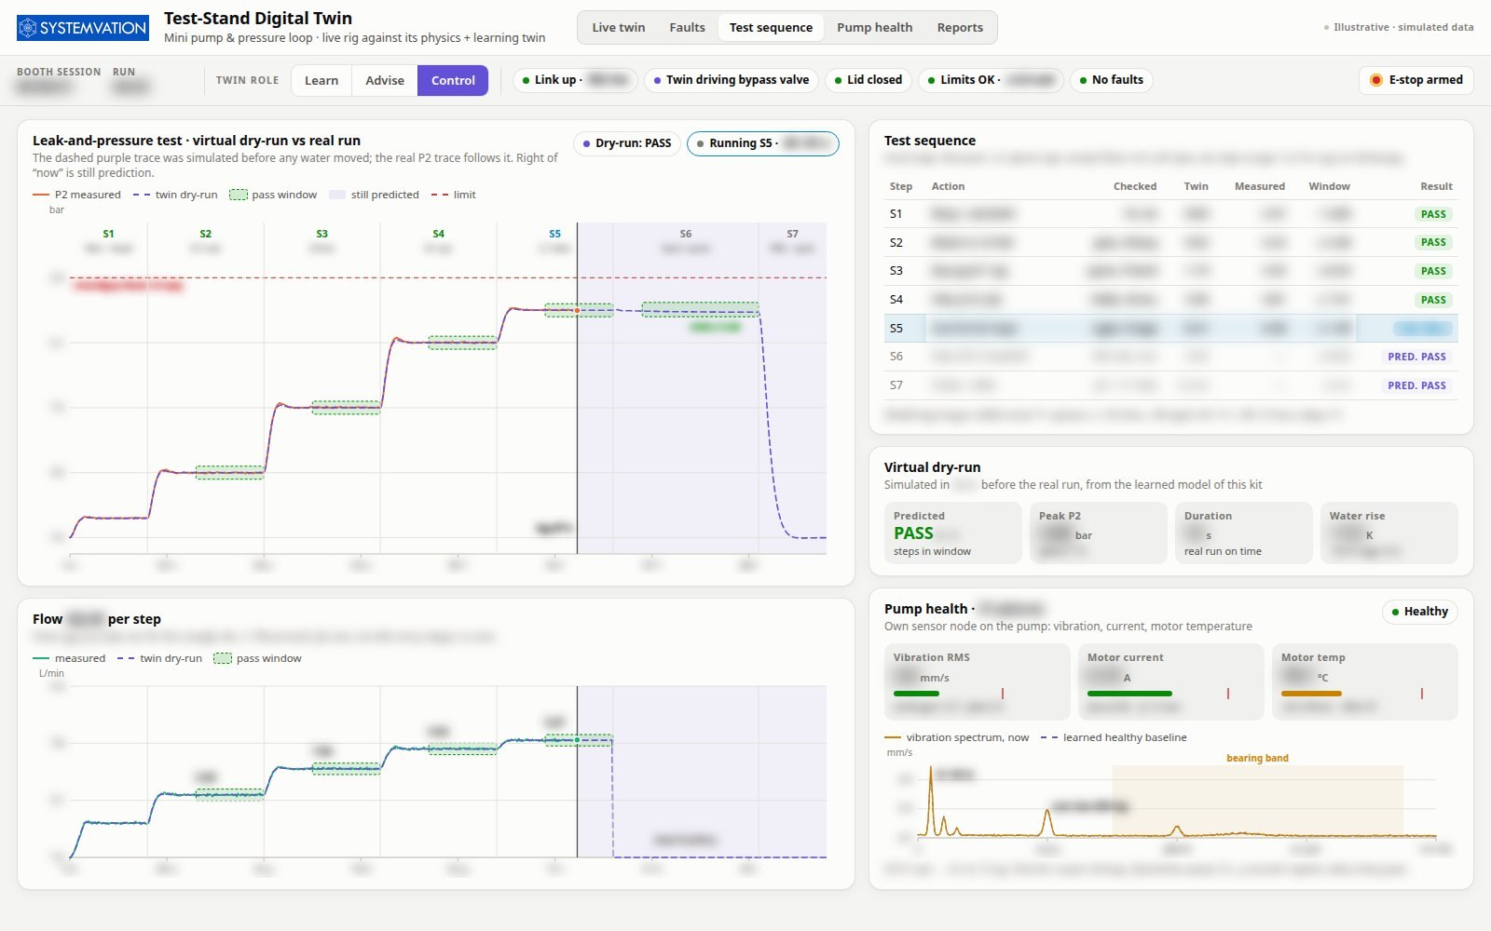Open the Live twin tab
1491x931 pixels.
pos(618,28)
